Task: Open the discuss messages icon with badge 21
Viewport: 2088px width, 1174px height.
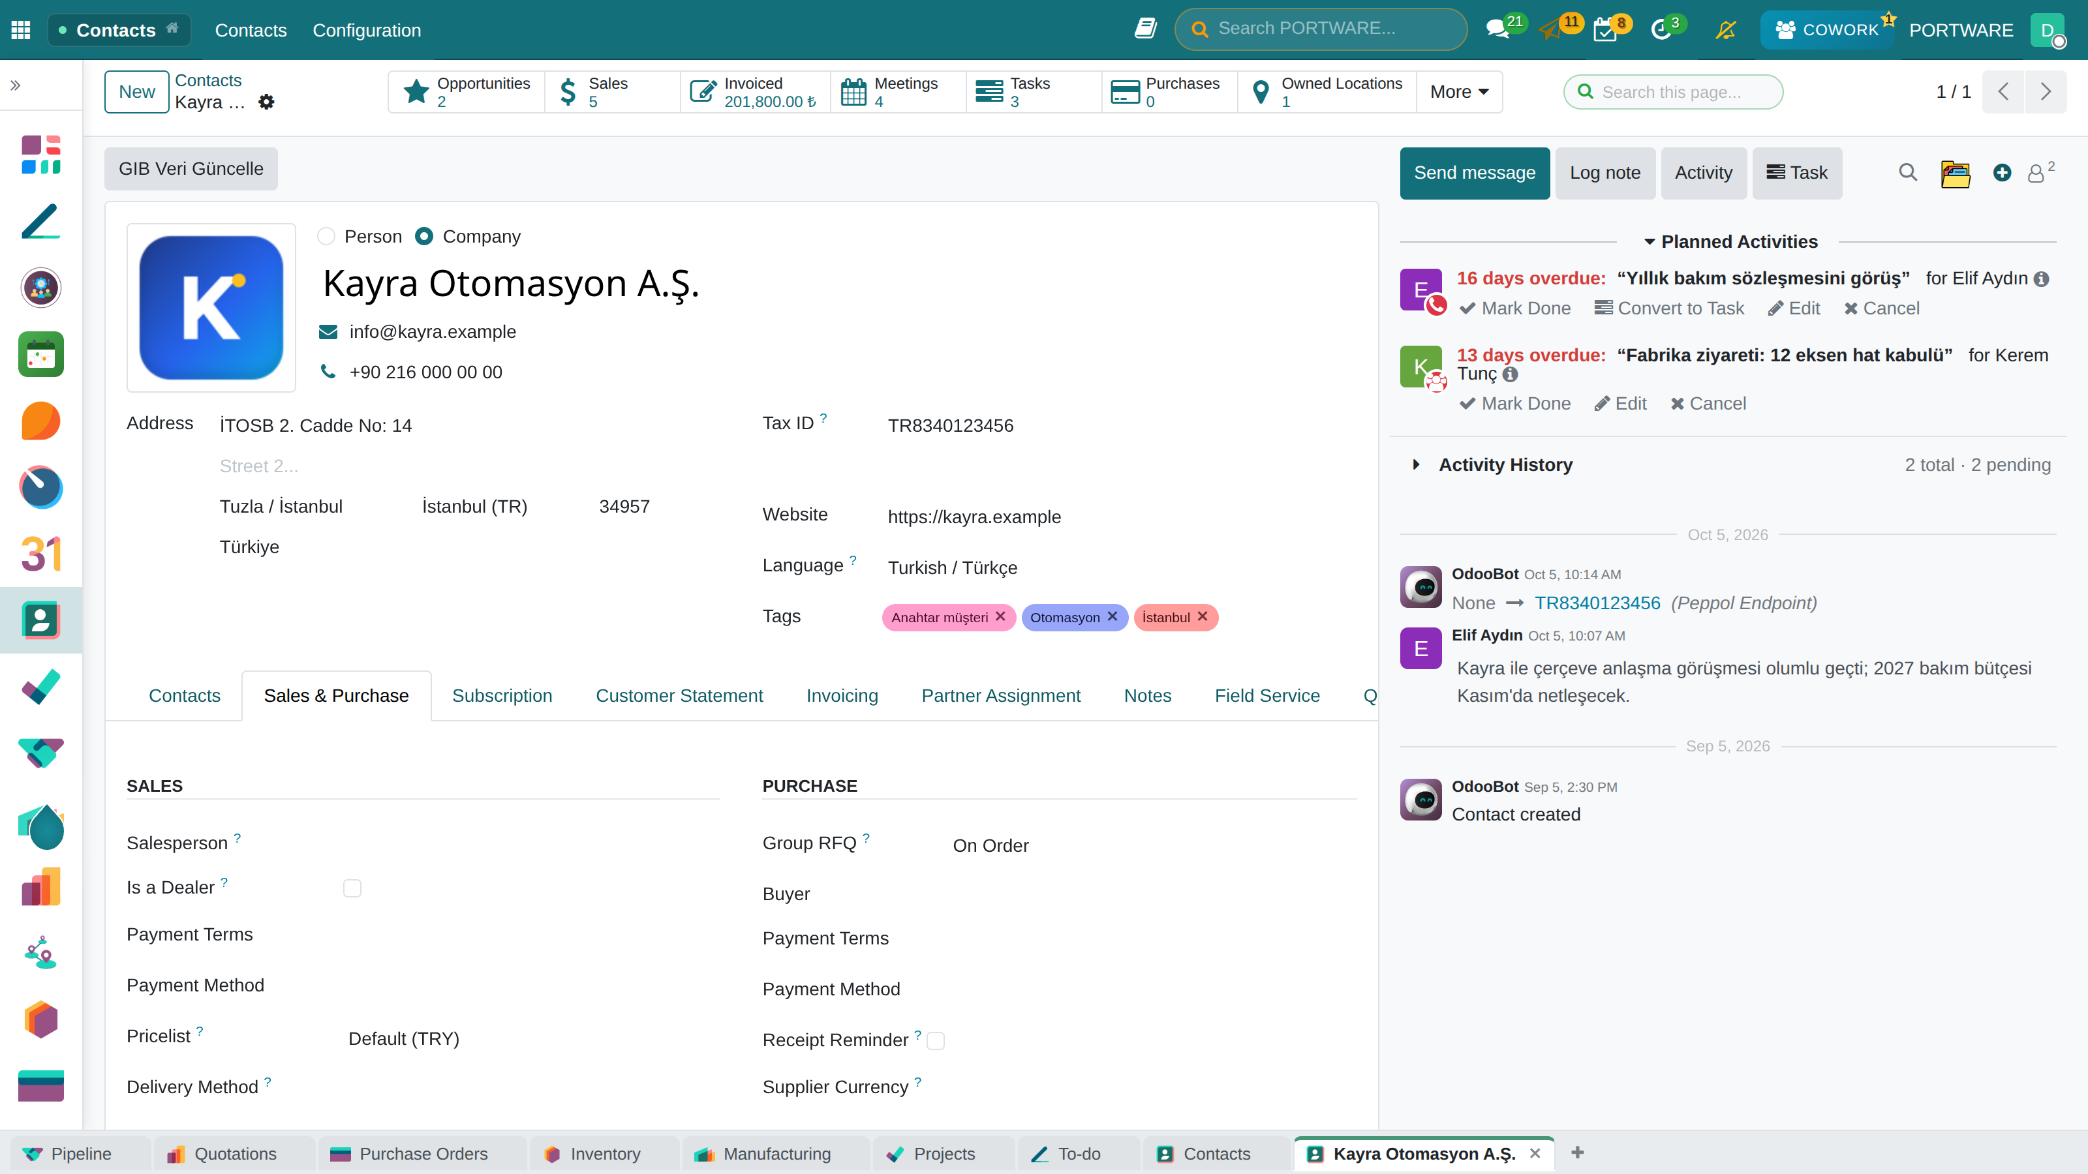Action: pyautogui.click(x=1499, y=29)
